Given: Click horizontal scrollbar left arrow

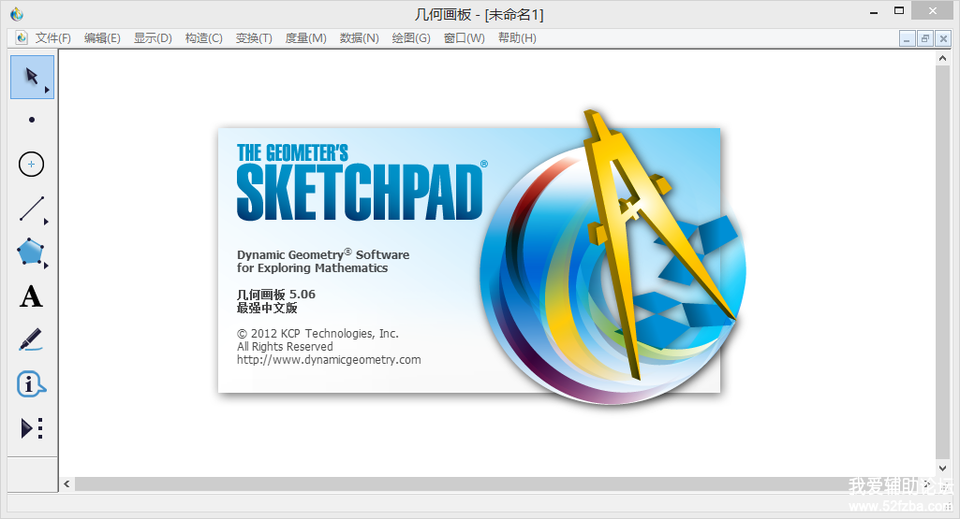Looking at the screenshot, I should pos(66,484).
